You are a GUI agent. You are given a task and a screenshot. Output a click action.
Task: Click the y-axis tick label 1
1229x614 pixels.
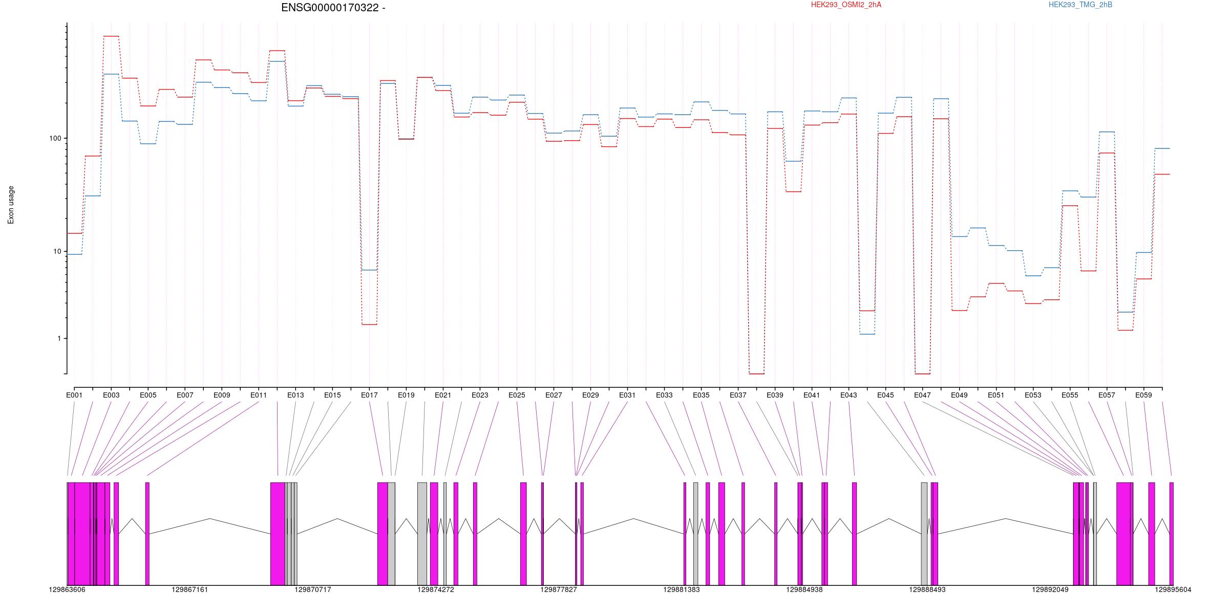click(59, 338)
